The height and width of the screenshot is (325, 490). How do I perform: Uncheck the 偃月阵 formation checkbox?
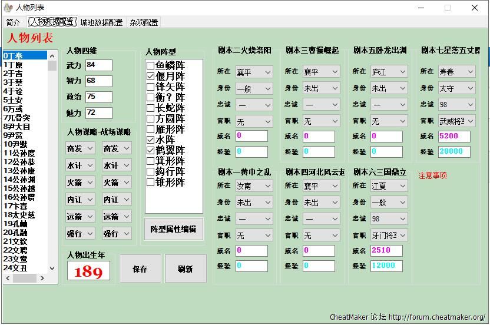(151, 77)
